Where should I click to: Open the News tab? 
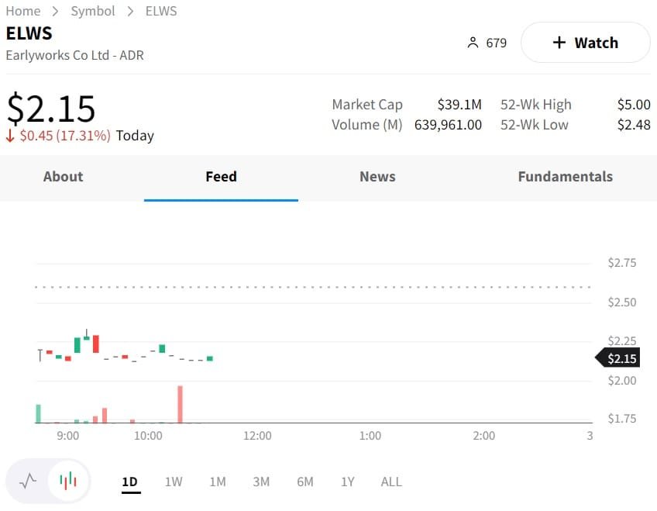coord(377,177)
